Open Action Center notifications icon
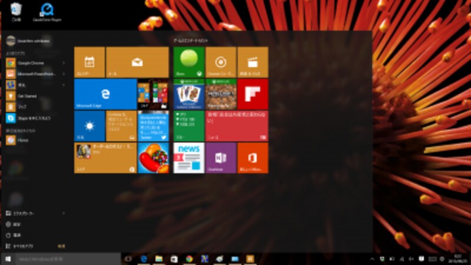The image size is (471, 265). [422, 259]
